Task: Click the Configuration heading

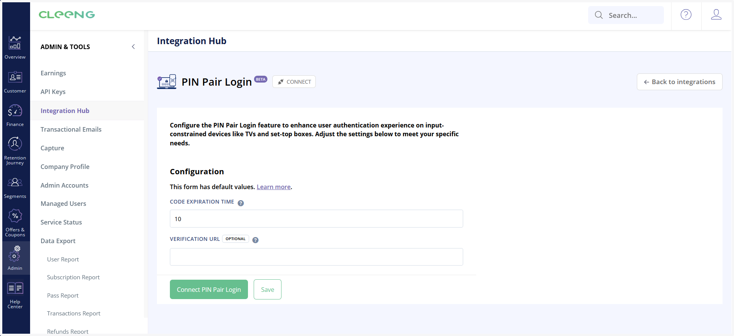Action: coord(197,172)
